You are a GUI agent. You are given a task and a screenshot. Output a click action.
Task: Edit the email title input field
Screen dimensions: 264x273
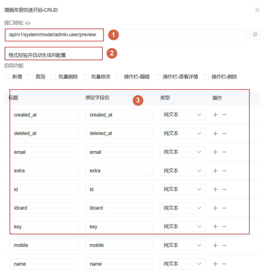tap(44, 152)
